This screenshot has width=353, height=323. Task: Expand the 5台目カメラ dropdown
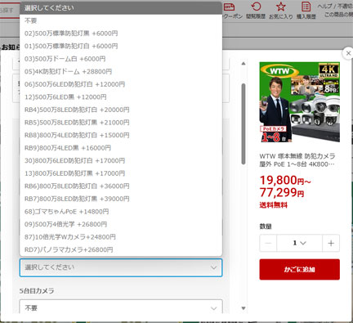point(121,308)
